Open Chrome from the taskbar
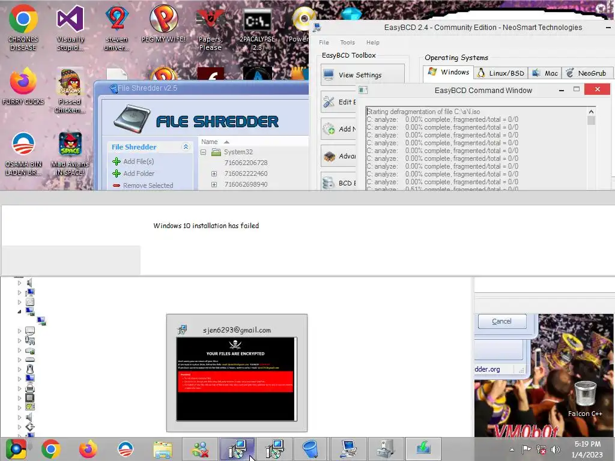This screenshot has height=461, width=615. [x=51, y=449]
